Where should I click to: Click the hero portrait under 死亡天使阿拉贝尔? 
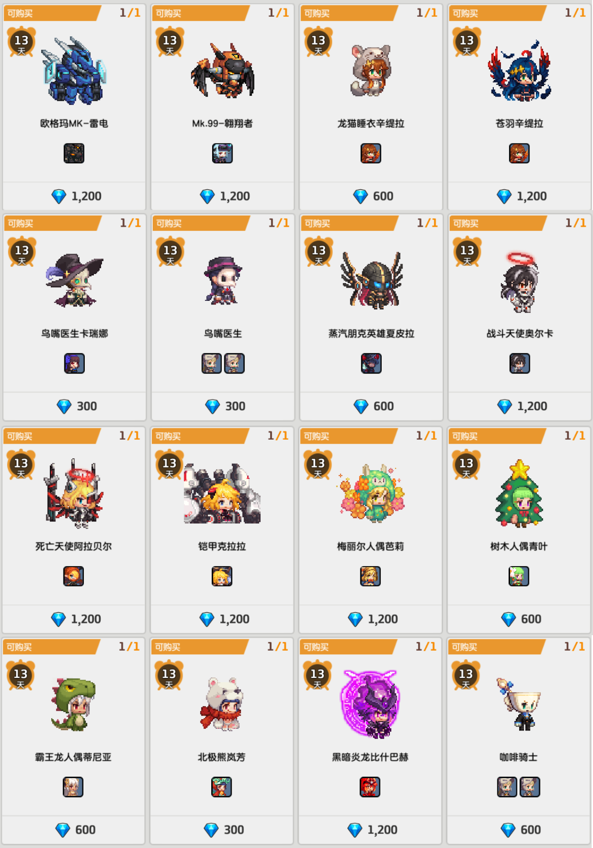point(73,576)
